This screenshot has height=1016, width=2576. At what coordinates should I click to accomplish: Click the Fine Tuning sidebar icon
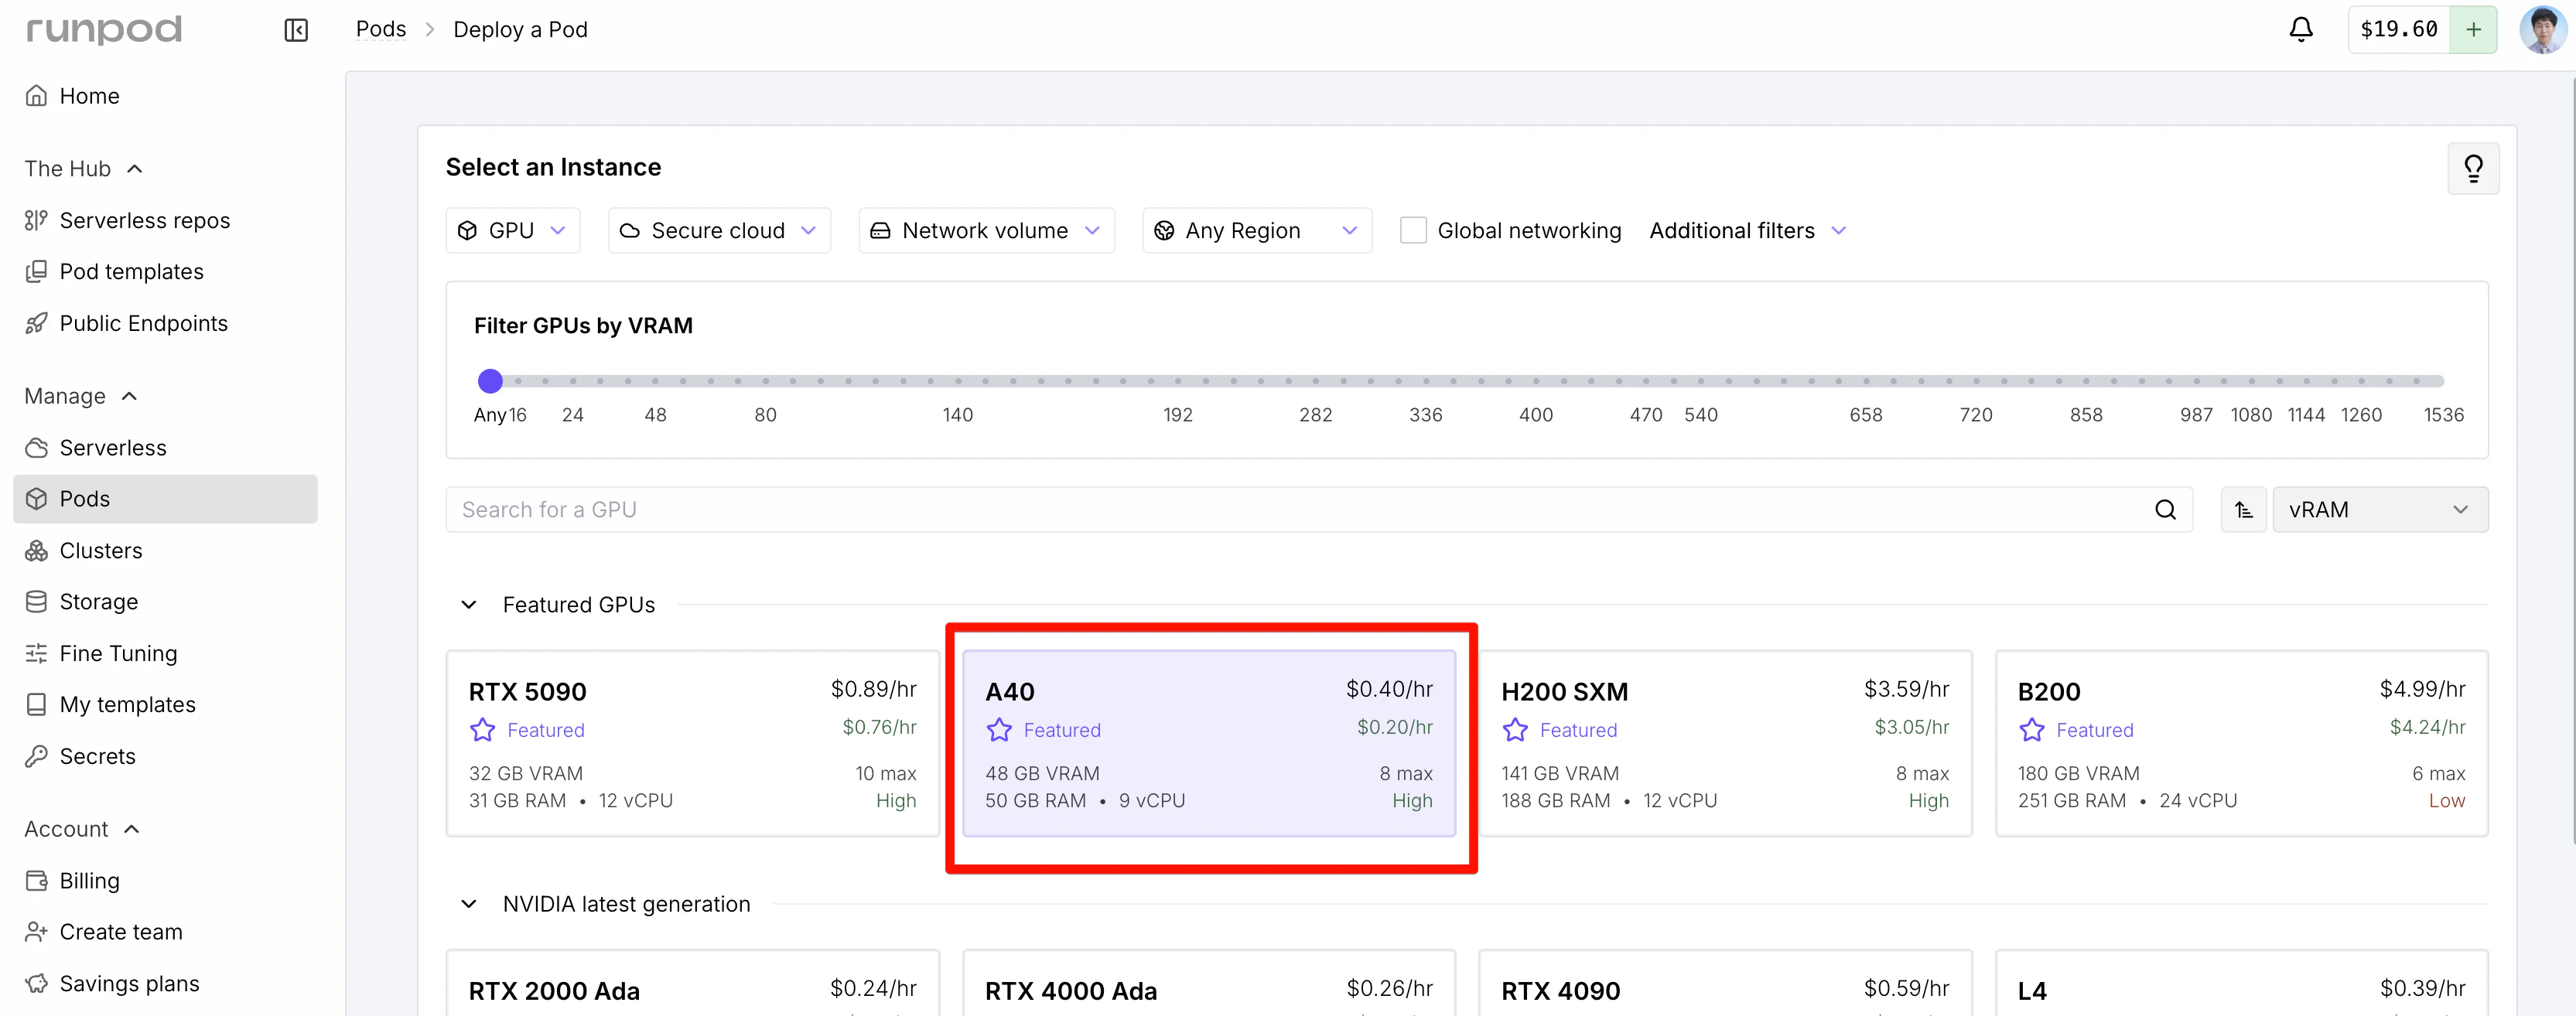click(x=36, y=654)
